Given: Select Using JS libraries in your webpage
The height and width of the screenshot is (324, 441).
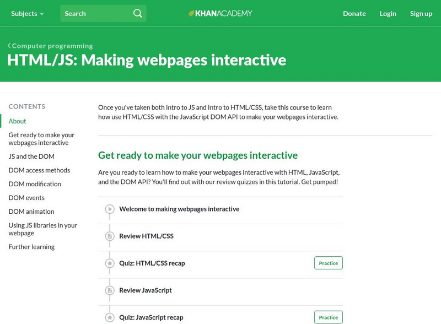Looking at the screenshot, I should coord(43,229).
